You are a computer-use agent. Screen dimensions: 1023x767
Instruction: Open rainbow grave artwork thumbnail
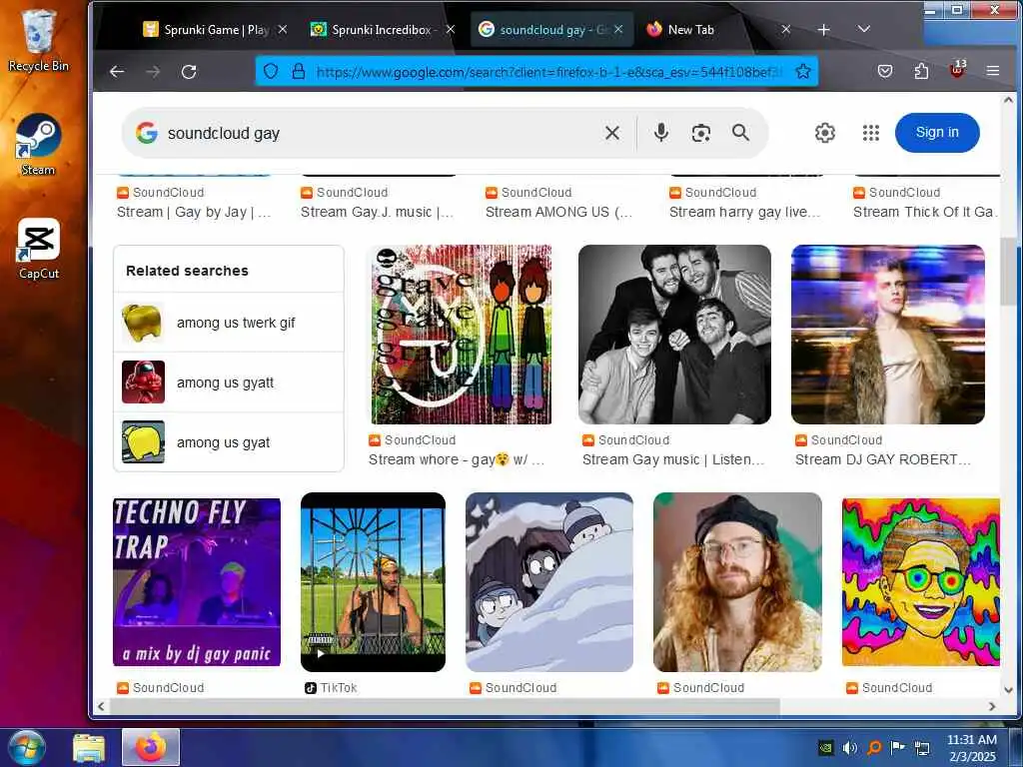point(462,335)
